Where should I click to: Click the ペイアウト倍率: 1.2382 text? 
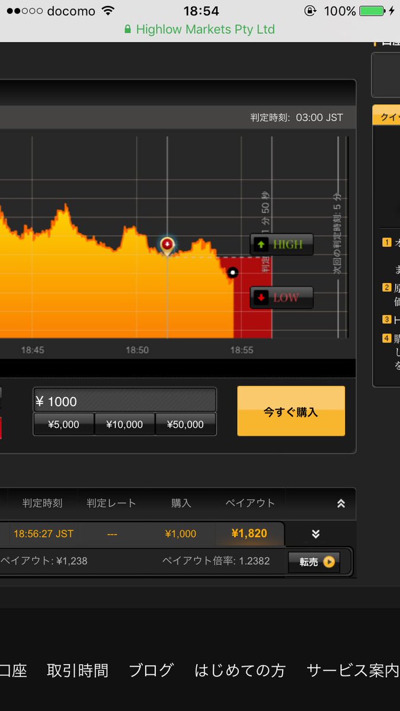216,561
